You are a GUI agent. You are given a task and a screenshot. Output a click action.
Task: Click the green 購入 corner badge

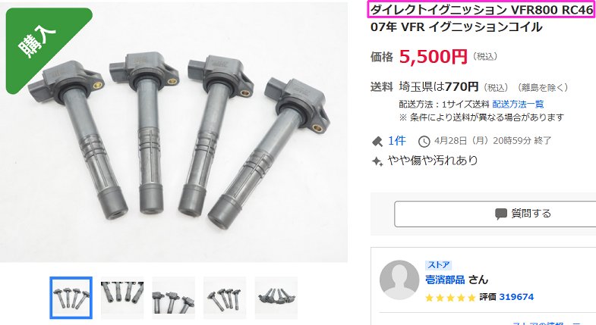pyautogui.click(x=42, y=43)
